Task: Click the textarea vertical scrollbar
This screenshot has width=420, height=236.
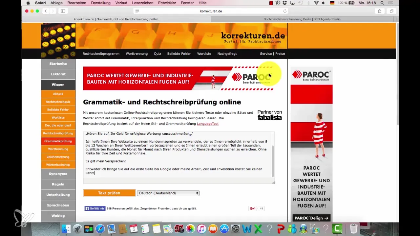Action: click(273, 161)
